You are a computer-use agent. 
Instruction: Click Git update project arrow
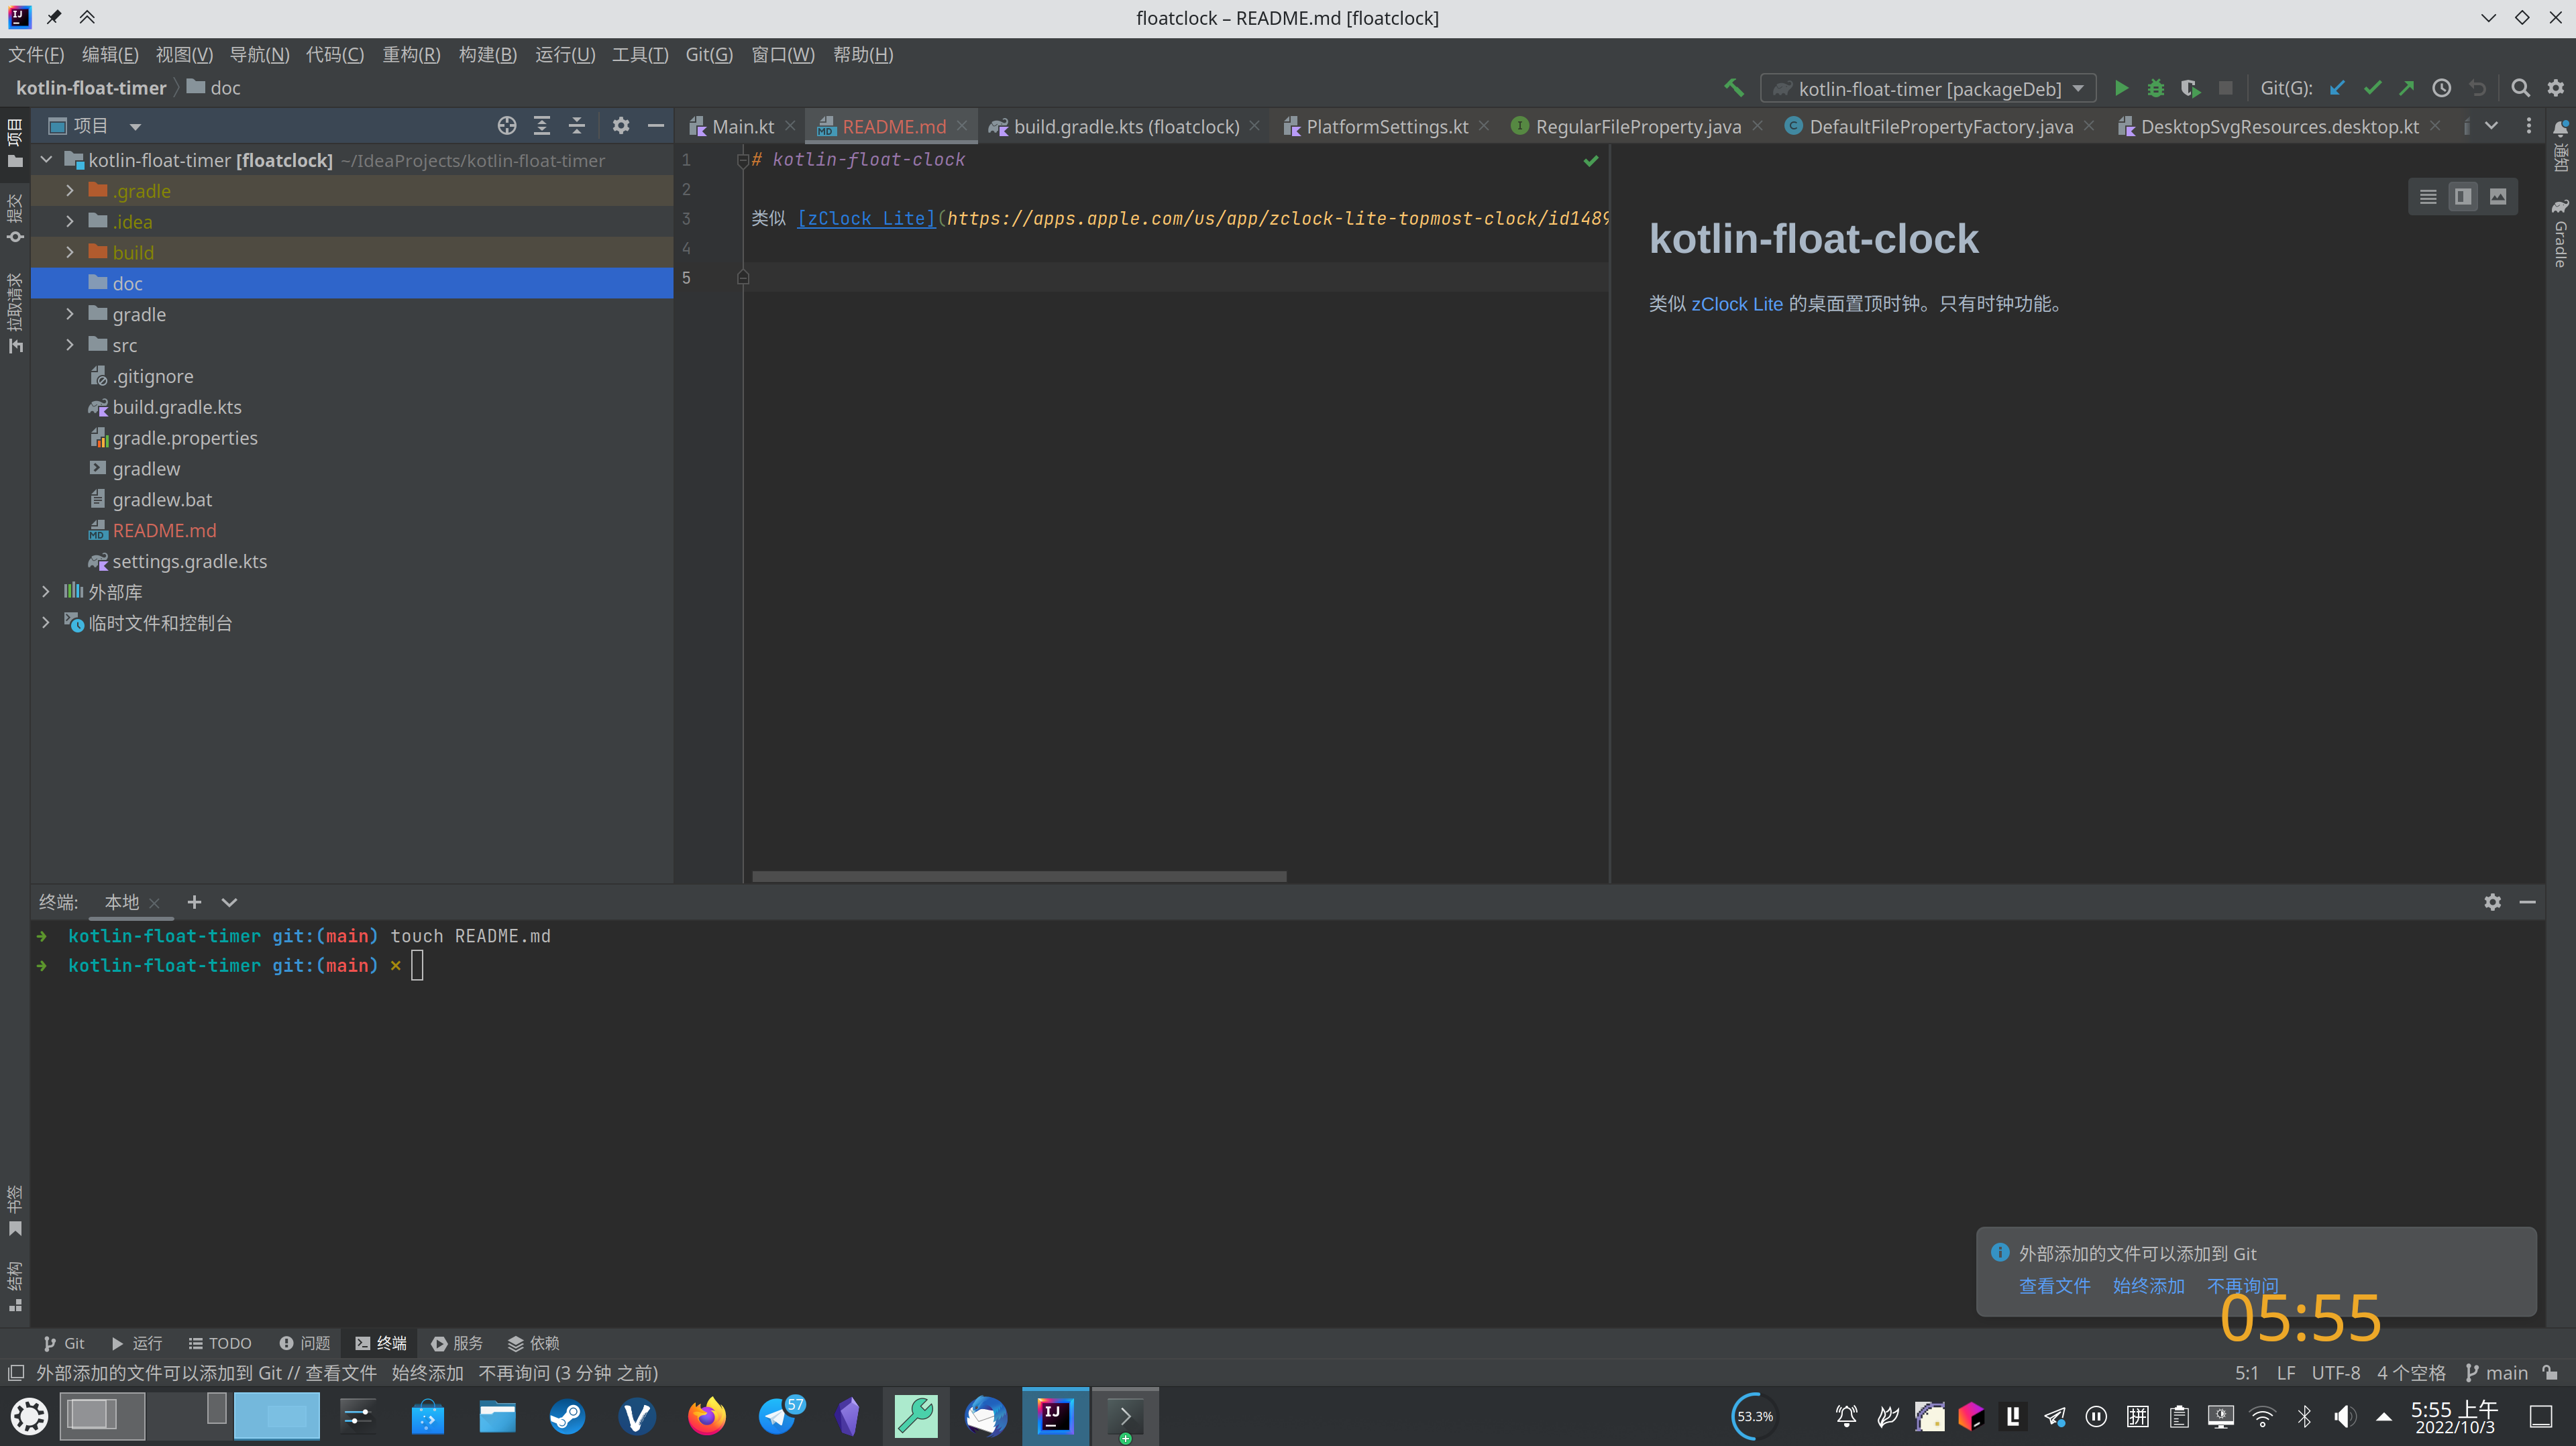click(x=2337, y=88)
